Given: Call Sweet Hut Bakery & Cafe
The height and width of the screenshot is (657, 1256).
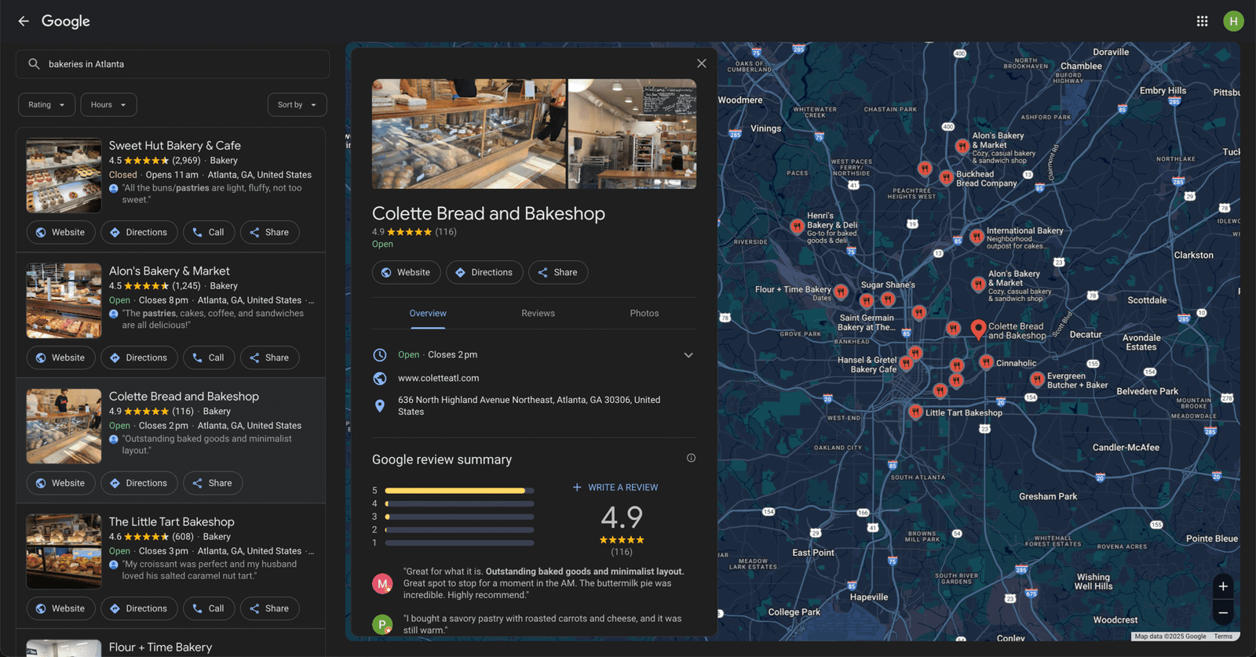Looking at the screenshot, I should click(209, 233).
